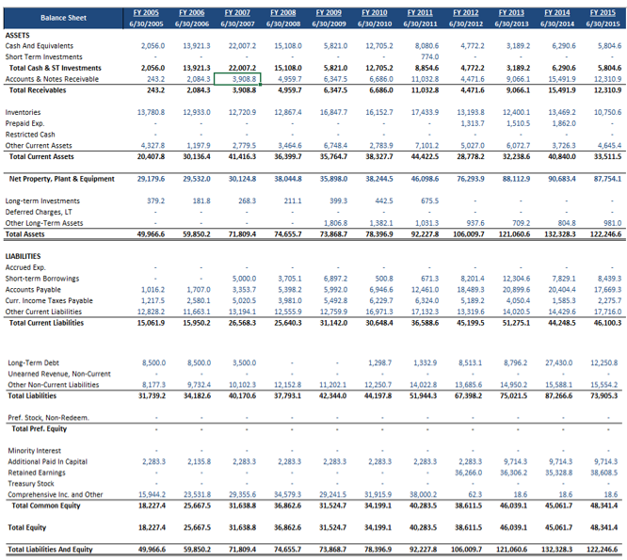Select the Inventories row label
Image resolution: width=627 pixels, height=560 pixels.
point(24,112)
